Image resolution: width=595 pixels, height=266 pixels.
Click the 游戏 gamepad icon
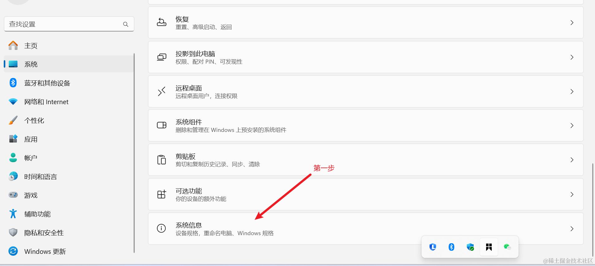click(x=13, y=195)
